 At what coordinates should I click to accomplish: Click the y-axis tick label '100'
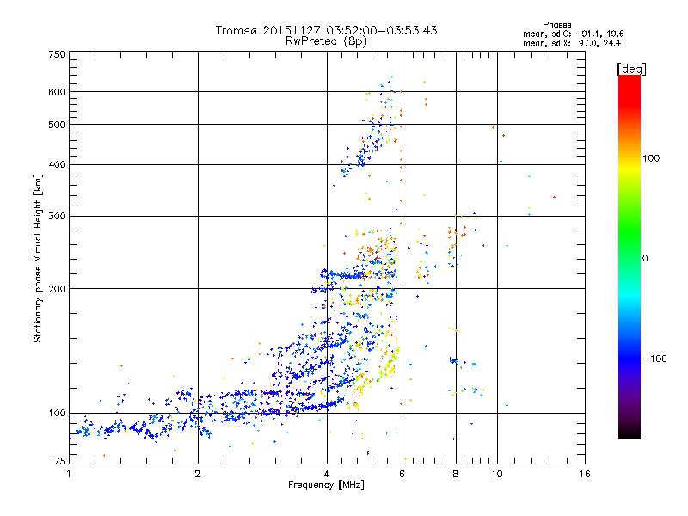[57, 413]
